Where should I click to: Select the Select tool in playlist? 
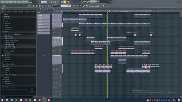[x=55, y=9]
